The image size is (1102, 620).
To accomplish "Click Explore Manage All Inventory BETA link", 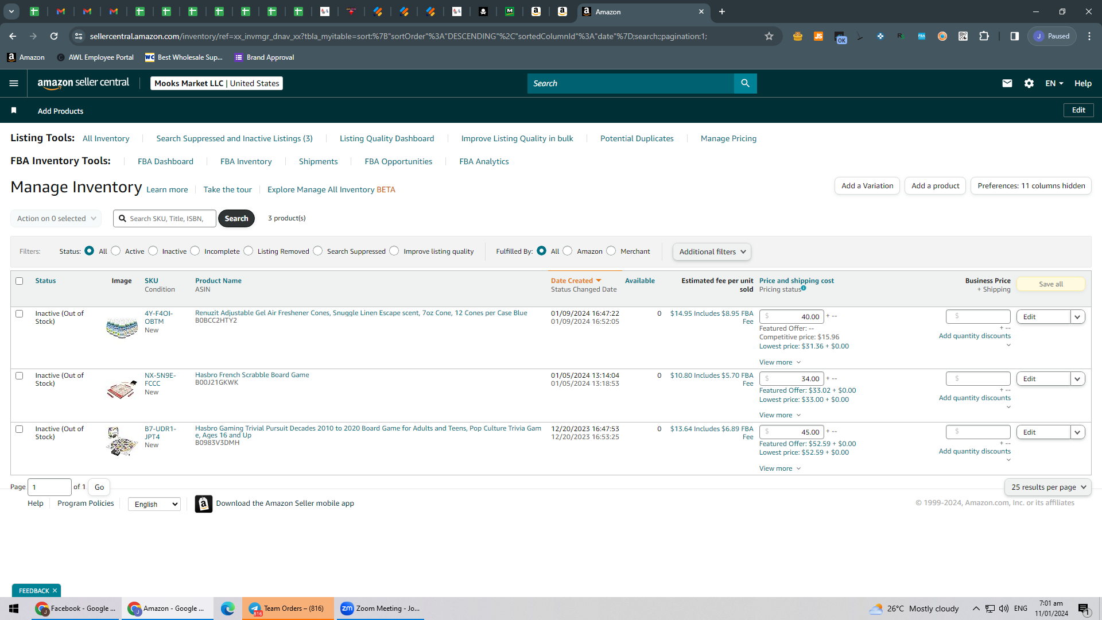I will click(x=331, y=189).
